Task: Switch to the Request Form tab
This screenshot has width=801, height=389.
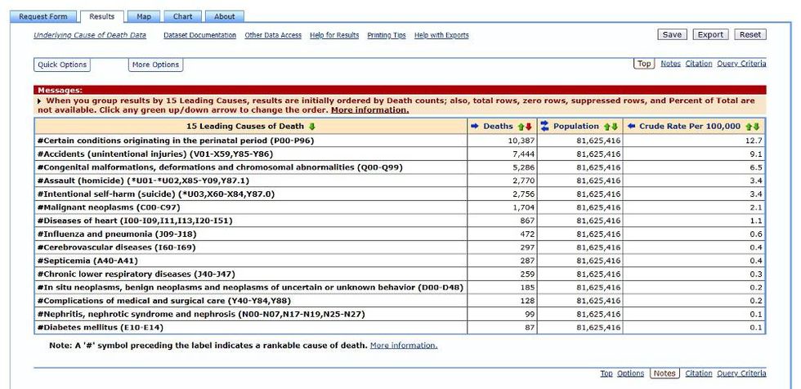Action: [x=43, y=16]
